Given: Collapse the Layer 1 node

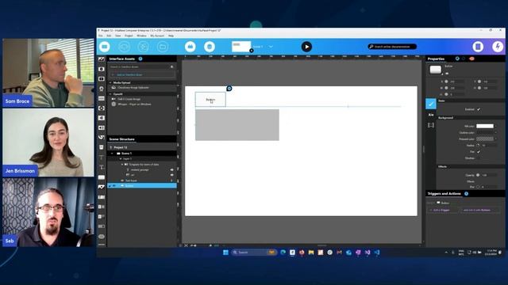Looking at the screenshot, I should (121, 159).
